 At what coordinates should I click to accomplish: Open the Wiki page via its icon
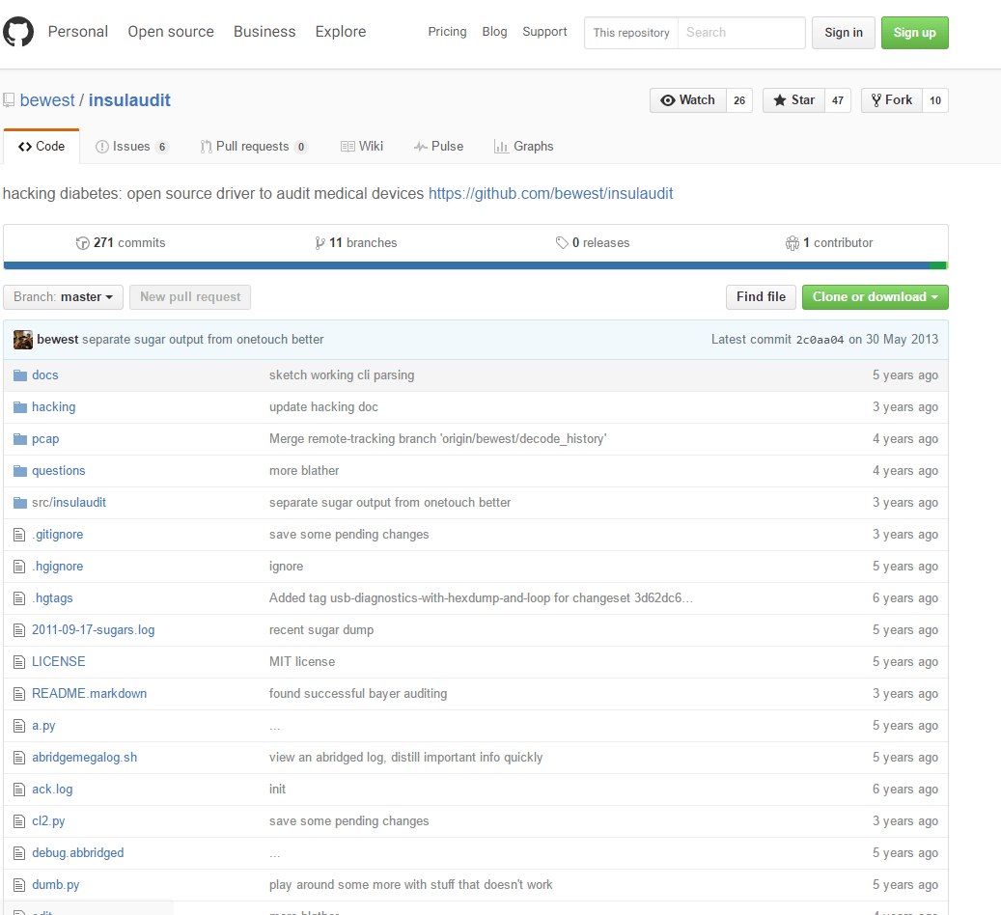(x=346, y=146)
